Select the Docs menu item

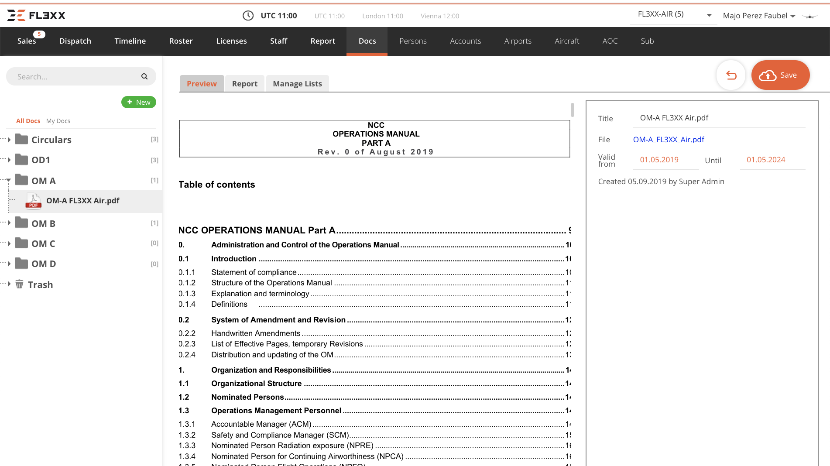(367, 41)
